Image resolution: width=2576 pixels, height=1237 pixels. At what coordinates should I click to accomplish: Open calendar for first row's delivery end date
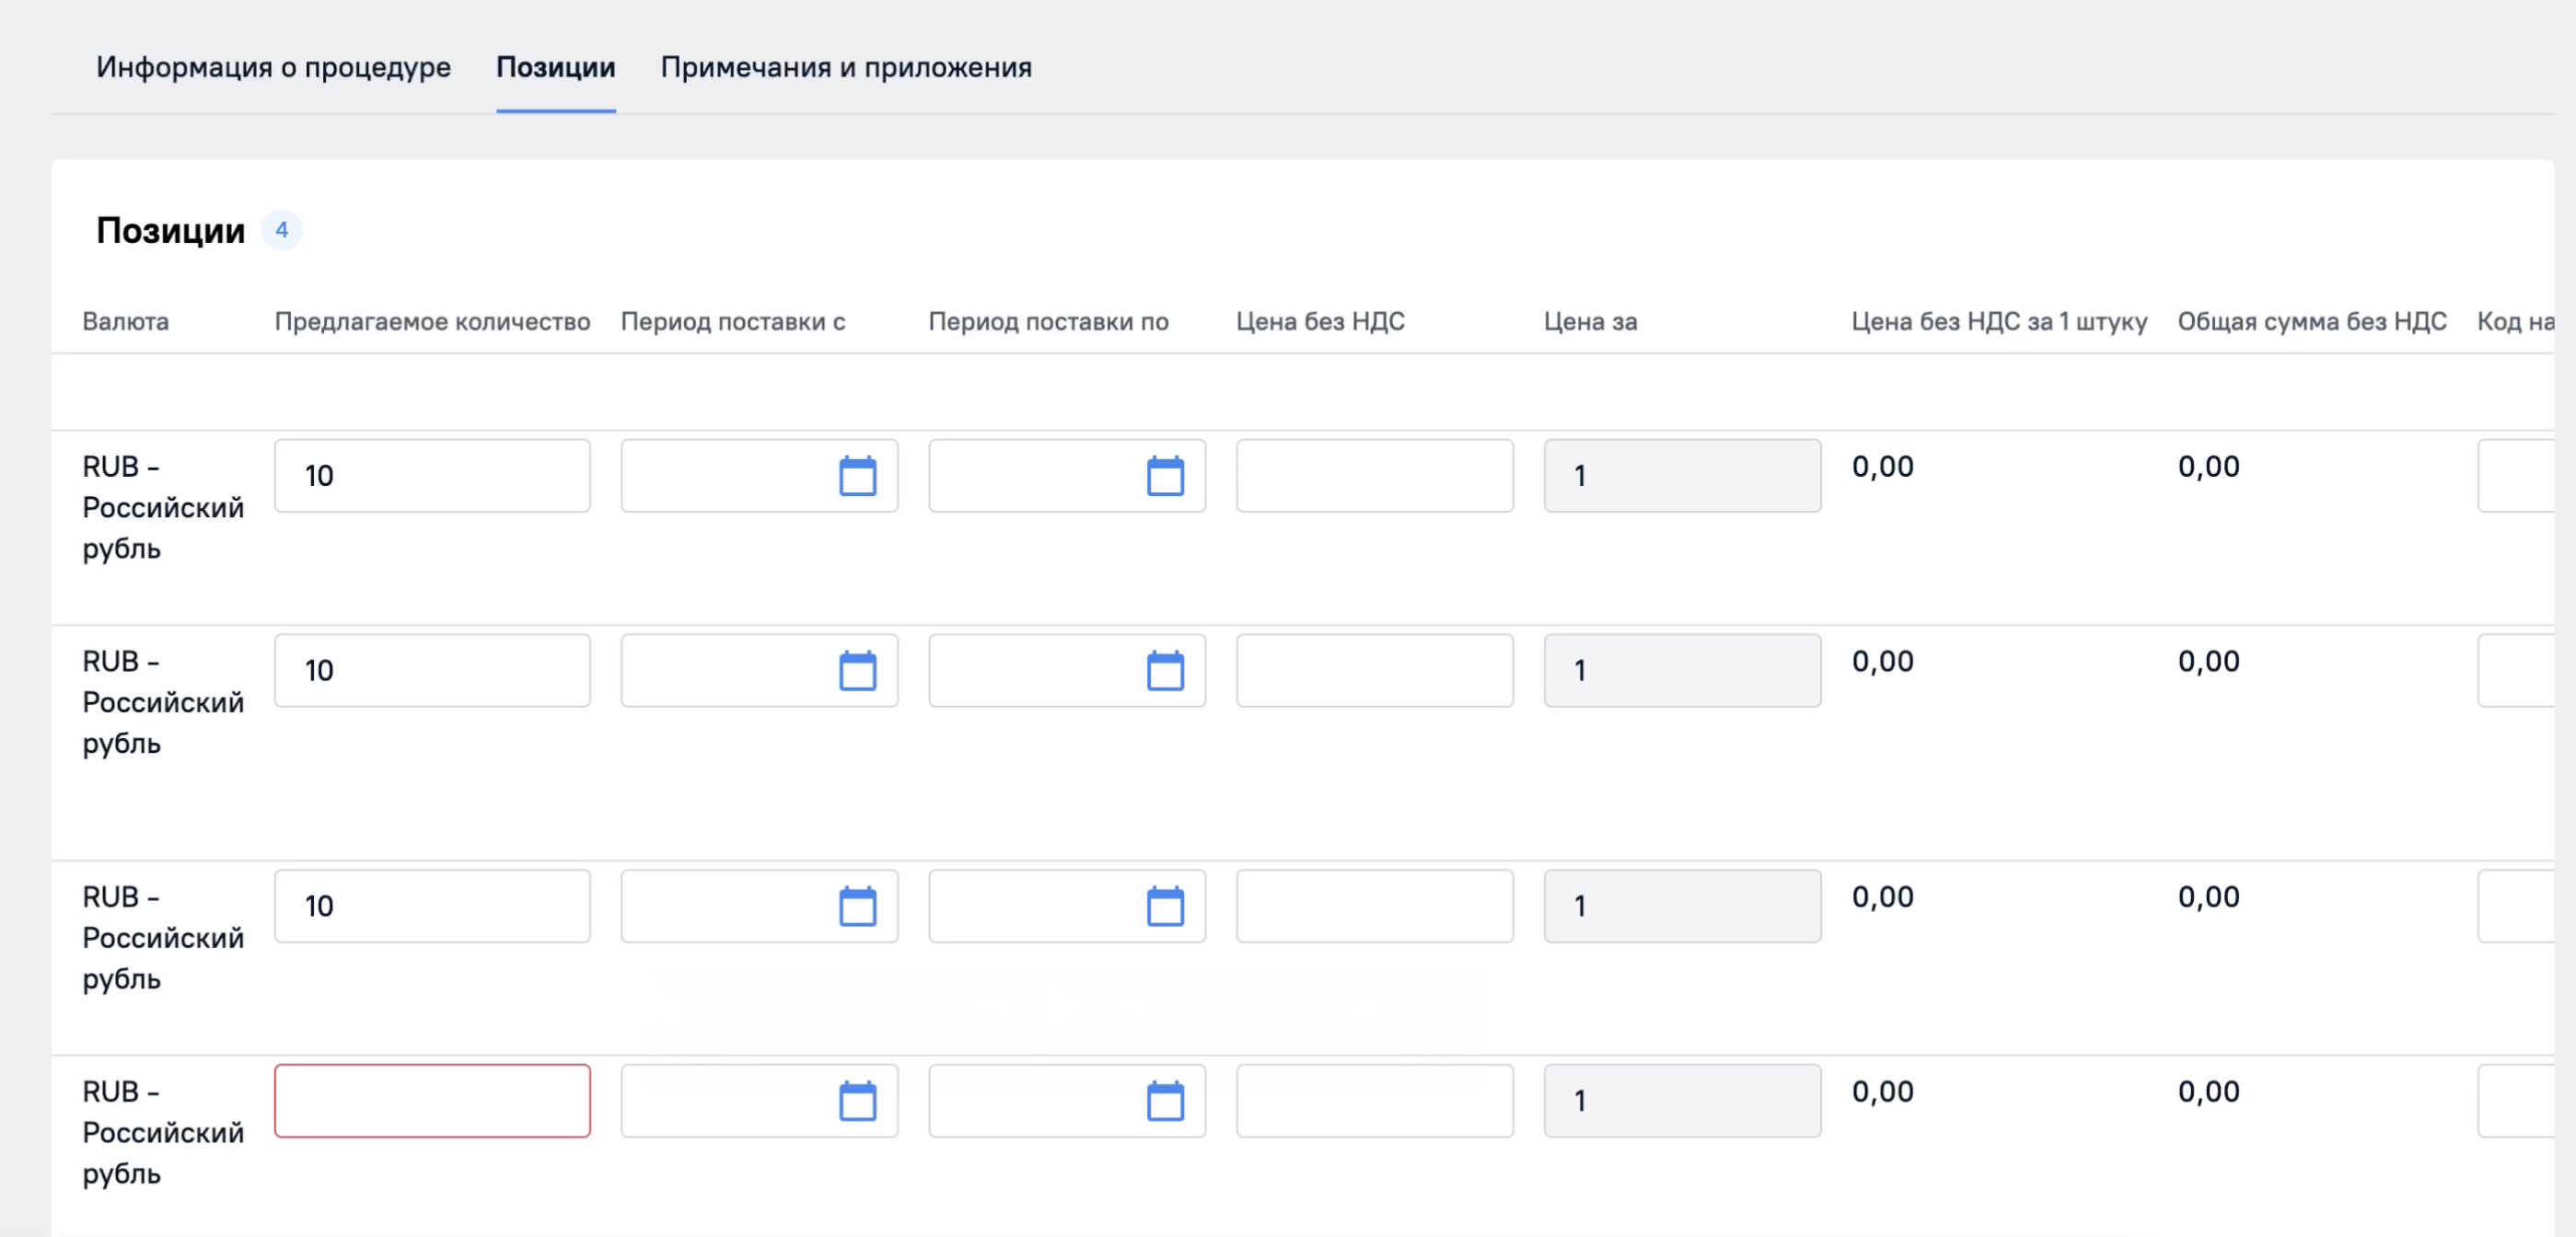1165,476
